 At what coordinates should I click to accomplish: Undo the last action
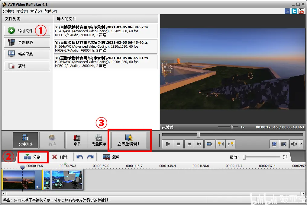[80, 157]
